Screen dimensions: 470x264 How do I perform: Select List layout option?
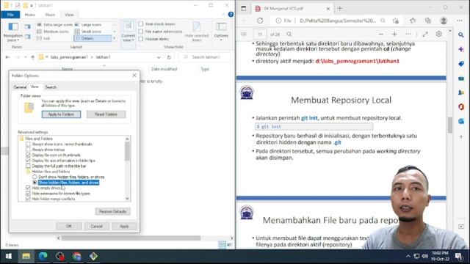[x=43, y=38]
